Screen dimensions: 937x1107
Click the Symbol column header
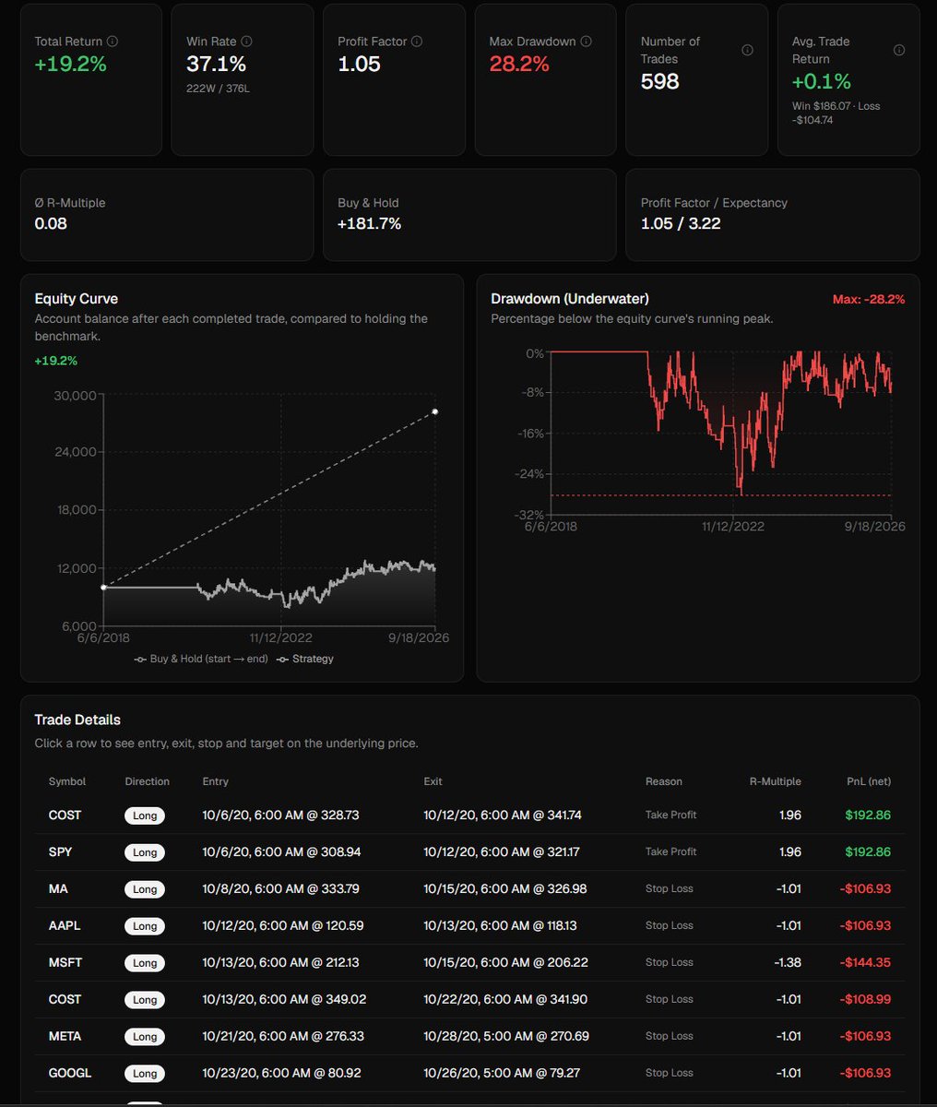(67, 781)
